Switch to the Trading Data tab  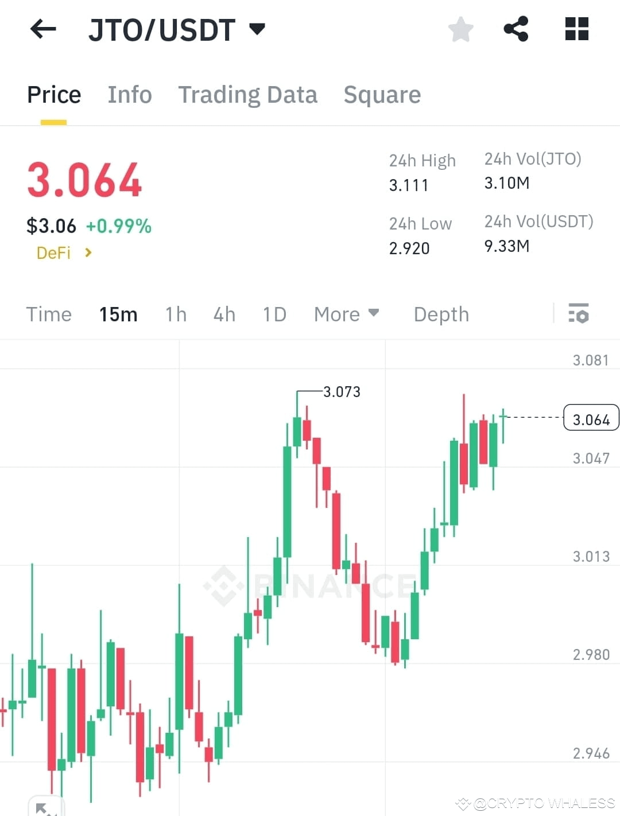pos(248,95)
